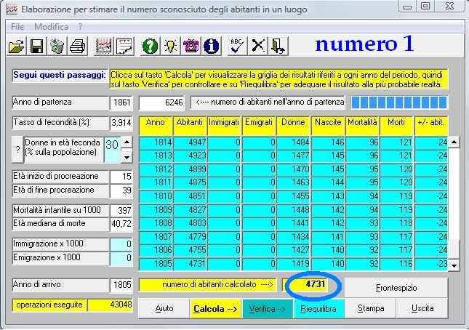469x330 pixels.
Task: Increase Donne in età feconda percentage with up arrow
Action: pyautogui.click(x=127, y=142)
